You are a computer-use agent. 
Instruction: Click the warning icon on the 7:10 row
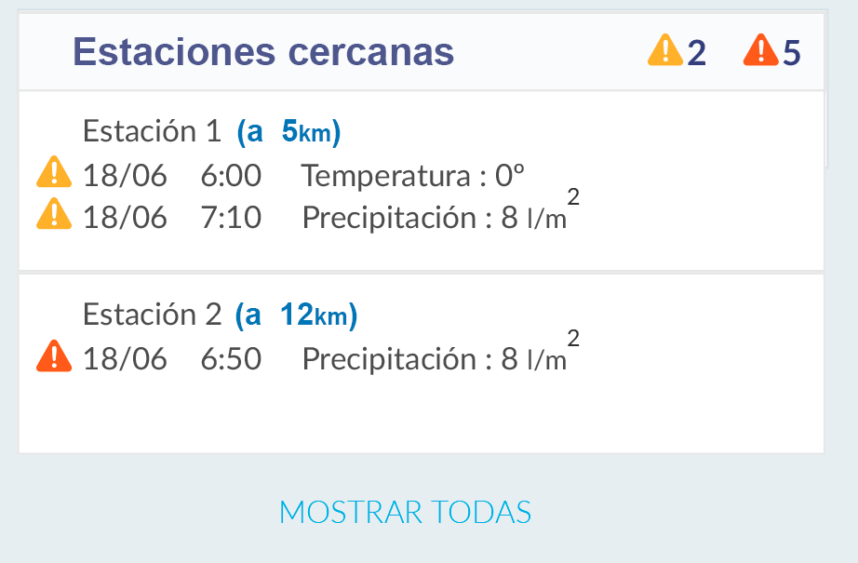click(54, 216)
